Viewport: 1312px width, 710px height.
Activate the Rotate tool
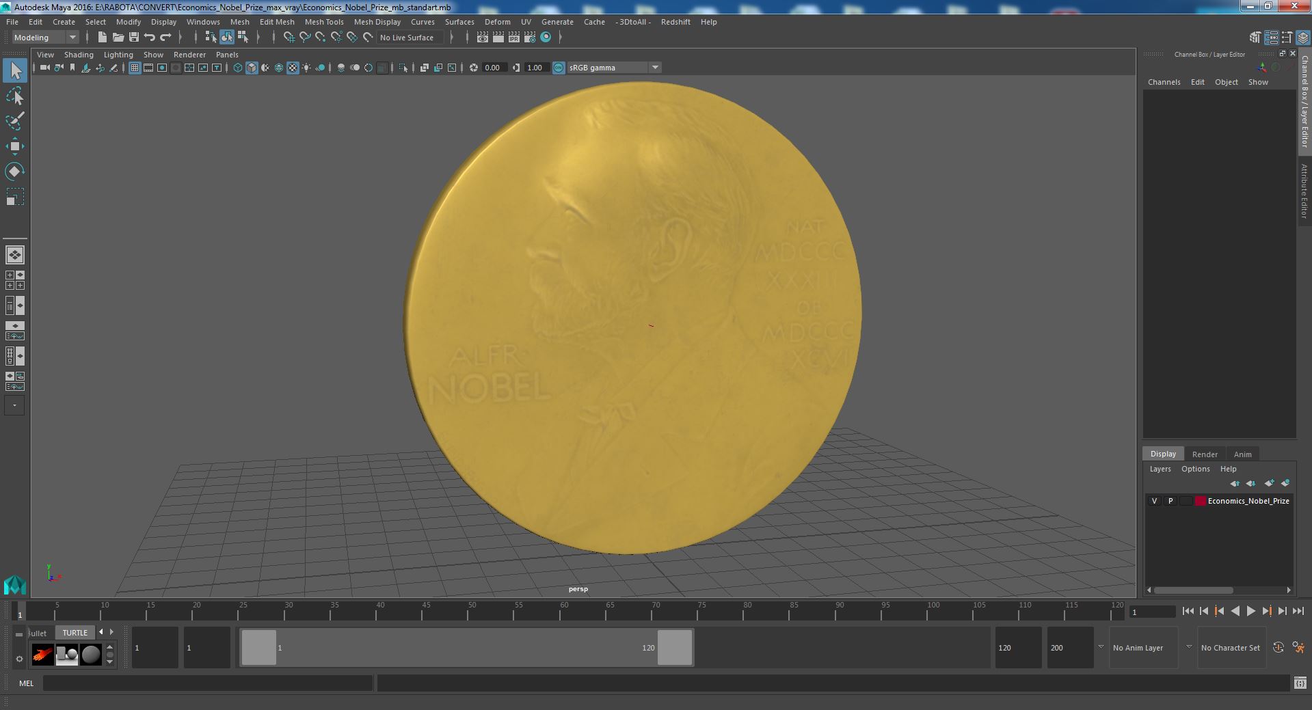tap(15, 171)
